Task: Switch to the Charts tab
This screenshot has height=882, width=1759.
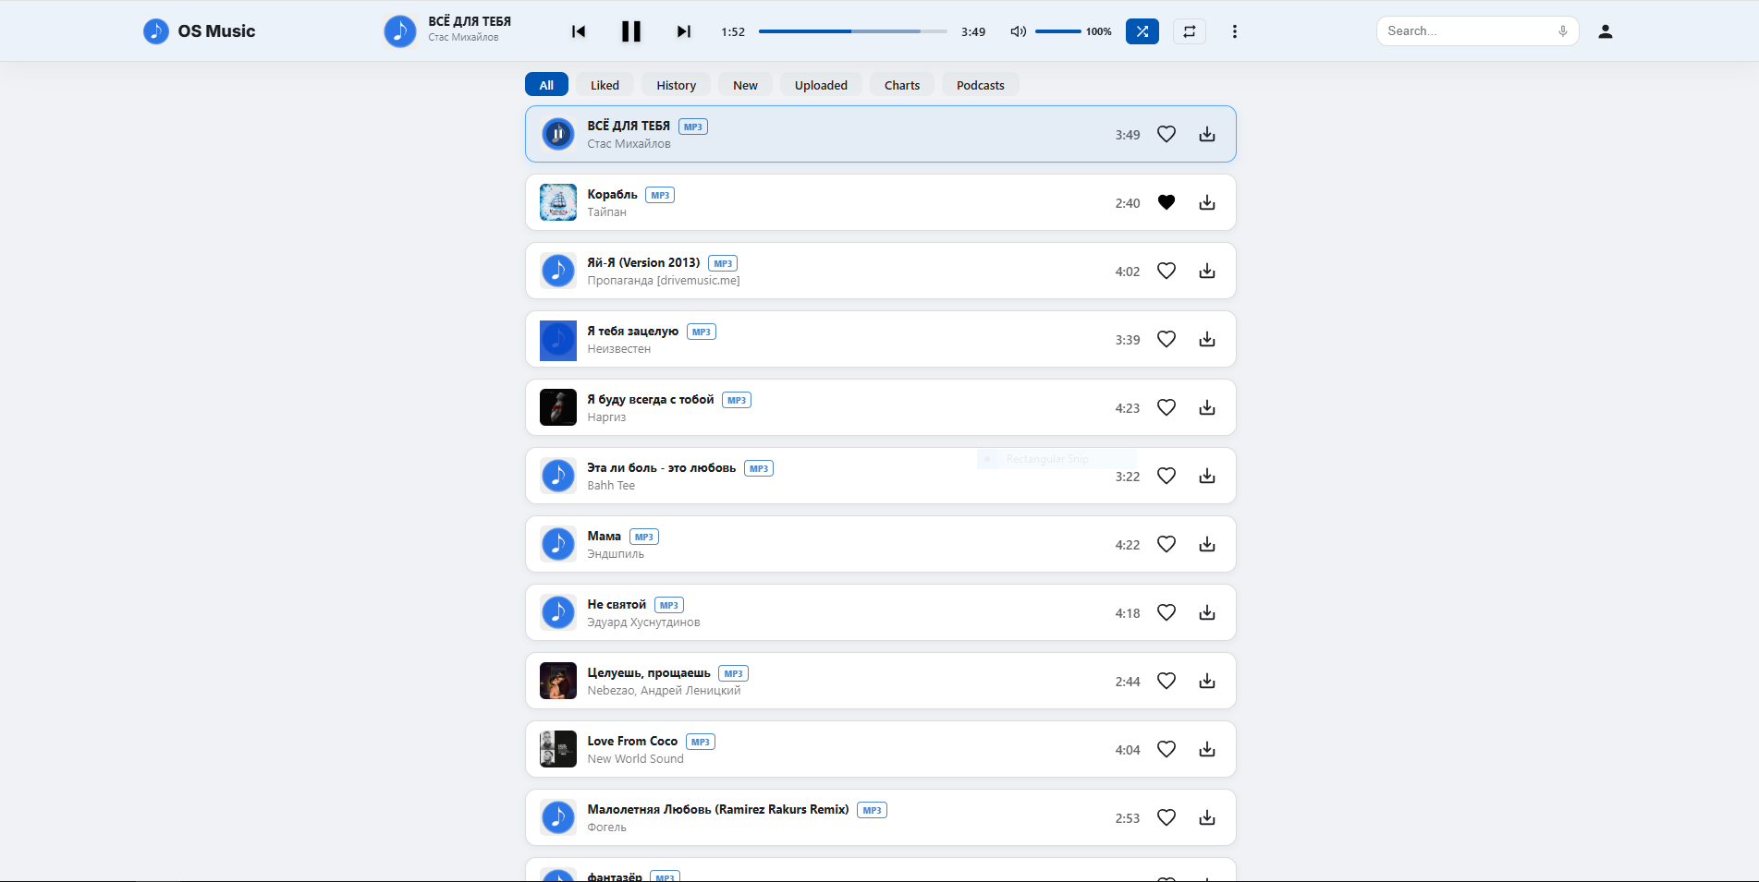Action: click(x=902, y=85)
